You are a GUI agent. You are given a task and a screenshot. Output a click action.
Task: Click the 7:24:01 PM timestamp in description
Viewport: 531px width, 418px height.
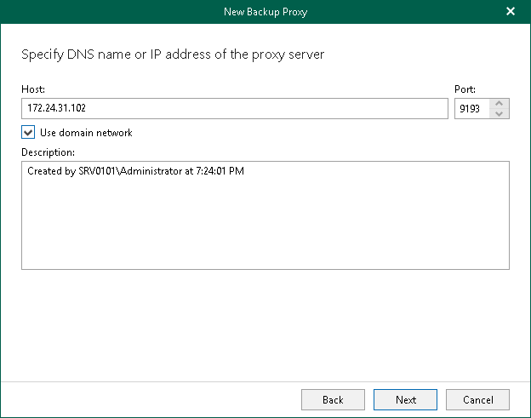pyautogui.click(x=220, y=171)
